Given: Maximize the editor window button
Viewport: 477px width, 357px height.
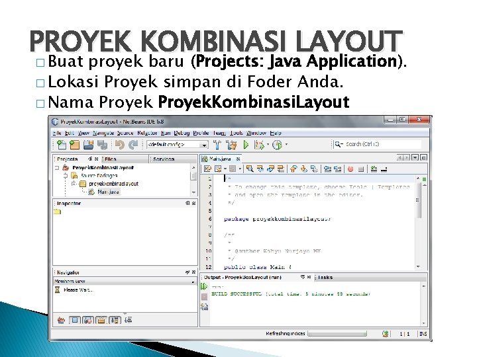Looking at the screenshot, I should 423,157.
